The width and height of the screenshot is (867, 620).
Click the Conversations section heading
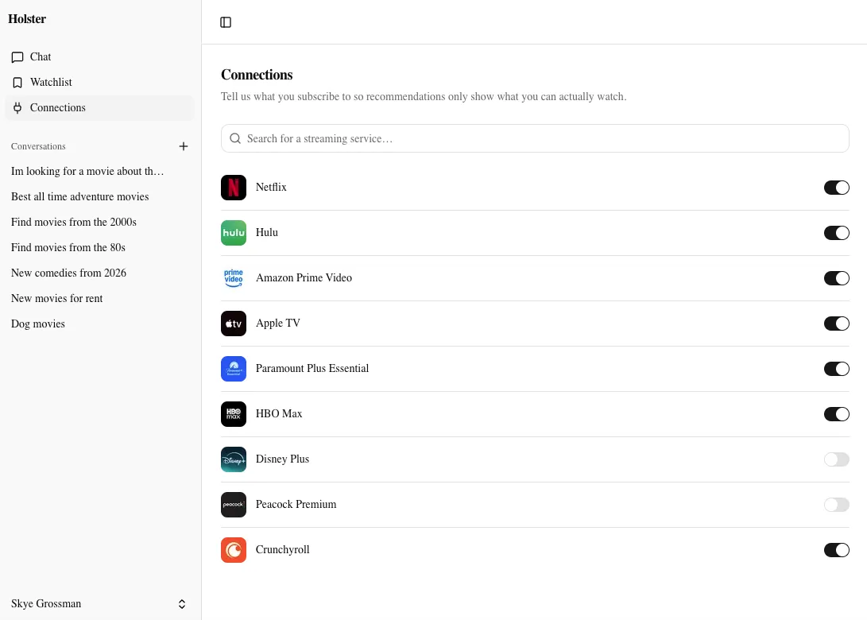pos(38,146)
